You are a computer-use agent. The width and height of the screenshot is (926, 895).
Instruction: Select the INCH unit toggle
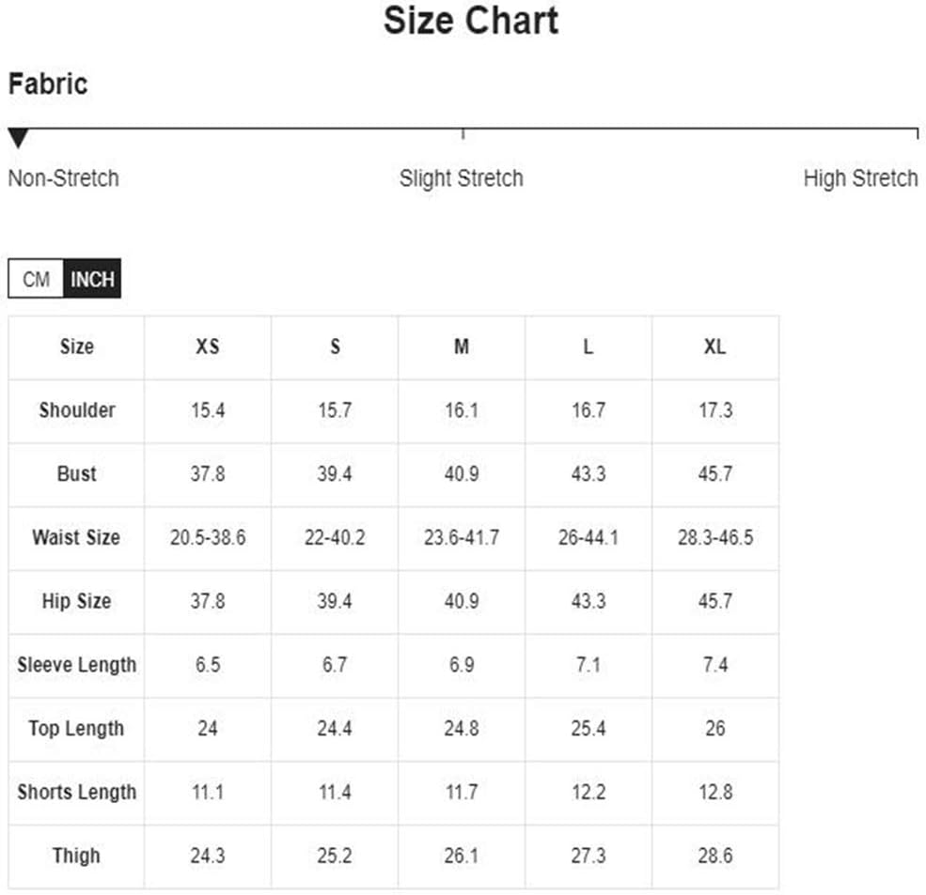tap(92, 279)
